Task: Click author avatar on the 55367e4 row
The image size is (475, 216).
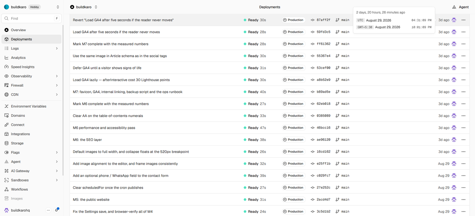Action: [x=454, y=56]
